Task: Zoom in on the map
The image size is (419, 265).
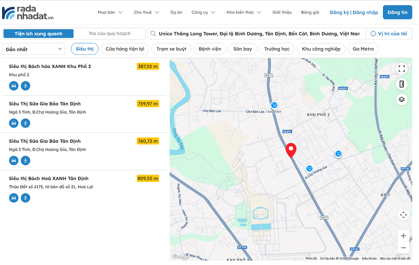Action: point(403,236)
